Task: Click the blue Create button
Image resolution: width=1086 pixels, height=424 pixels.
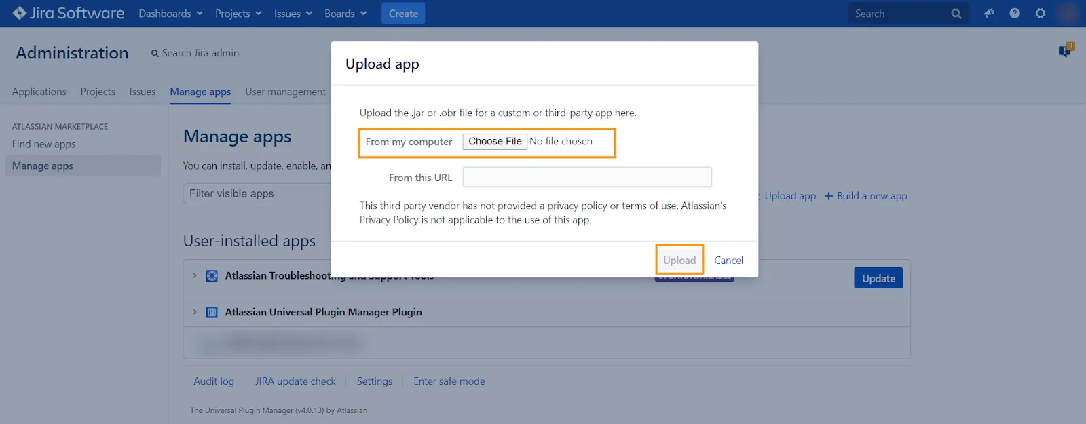Action: click(x=403, y=14)
